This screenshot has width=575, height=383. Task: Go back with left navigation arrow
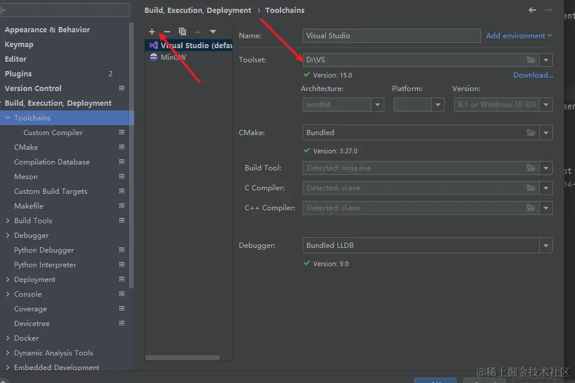pos(533,11)
